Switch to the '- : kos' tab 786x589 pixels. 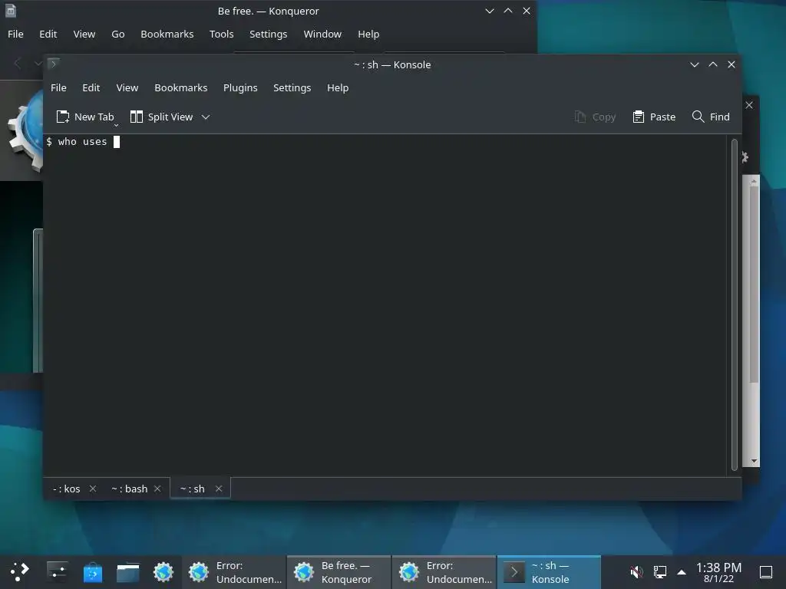click(67, 489)
